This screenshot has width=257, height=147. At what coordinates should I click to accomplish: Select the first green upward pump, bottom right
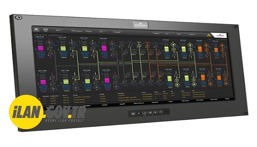click(x=177, y=85)
